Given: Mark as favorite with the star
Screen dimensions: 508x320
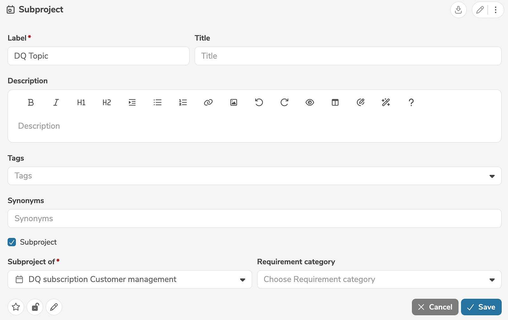Looking at the screenshot, I should tap(16, 307).
